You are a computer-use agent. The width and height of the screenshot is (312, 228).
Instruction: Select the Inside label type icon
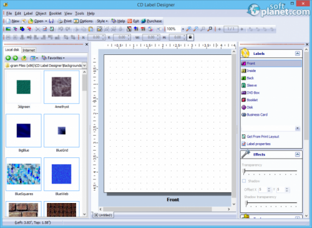243,71
